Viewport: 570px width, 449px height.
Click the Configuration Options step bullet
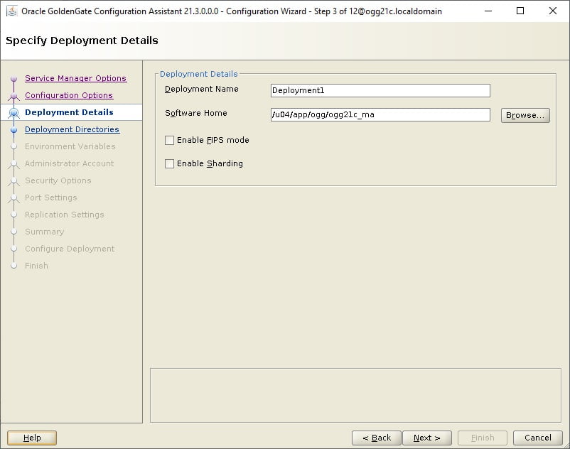[14, 95]
